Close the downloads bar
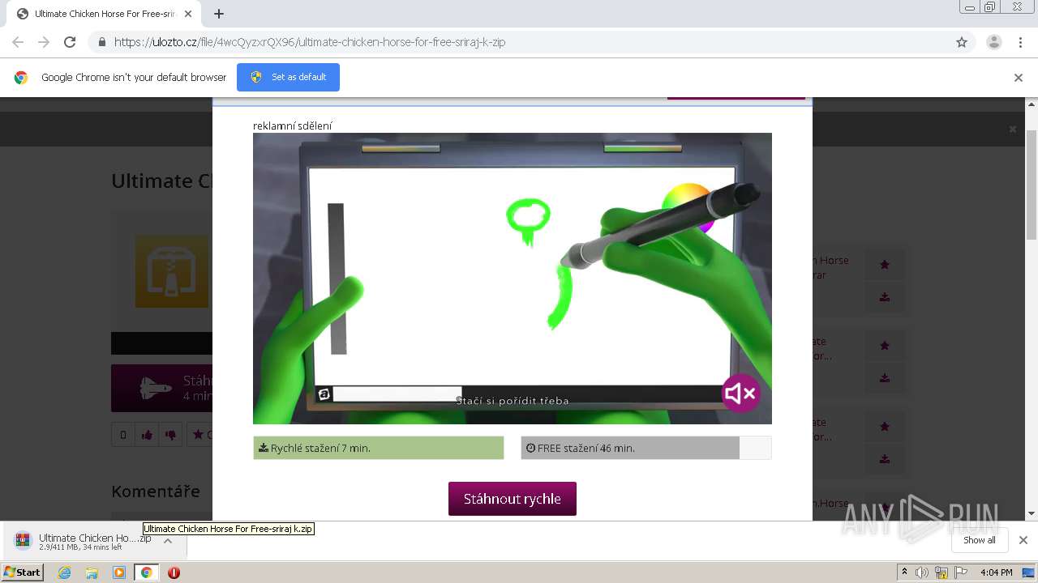This screenshot has height=583, width=1038. (1023, 540)
